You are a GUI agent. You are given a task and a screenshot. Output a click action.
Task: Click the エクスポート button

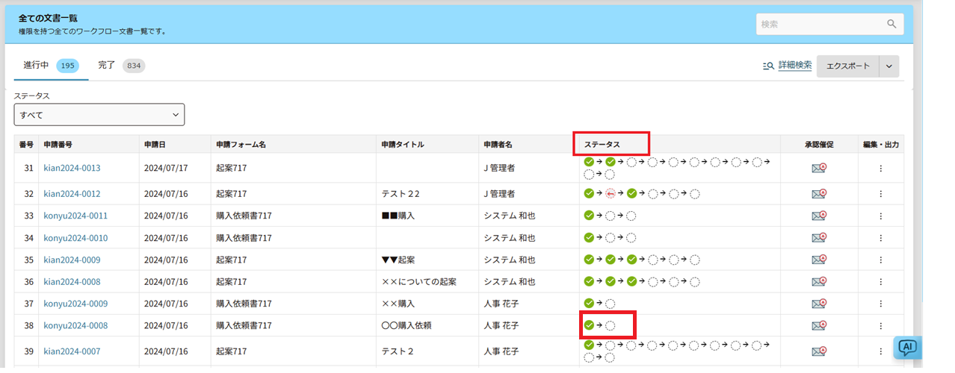pos(847,66)
